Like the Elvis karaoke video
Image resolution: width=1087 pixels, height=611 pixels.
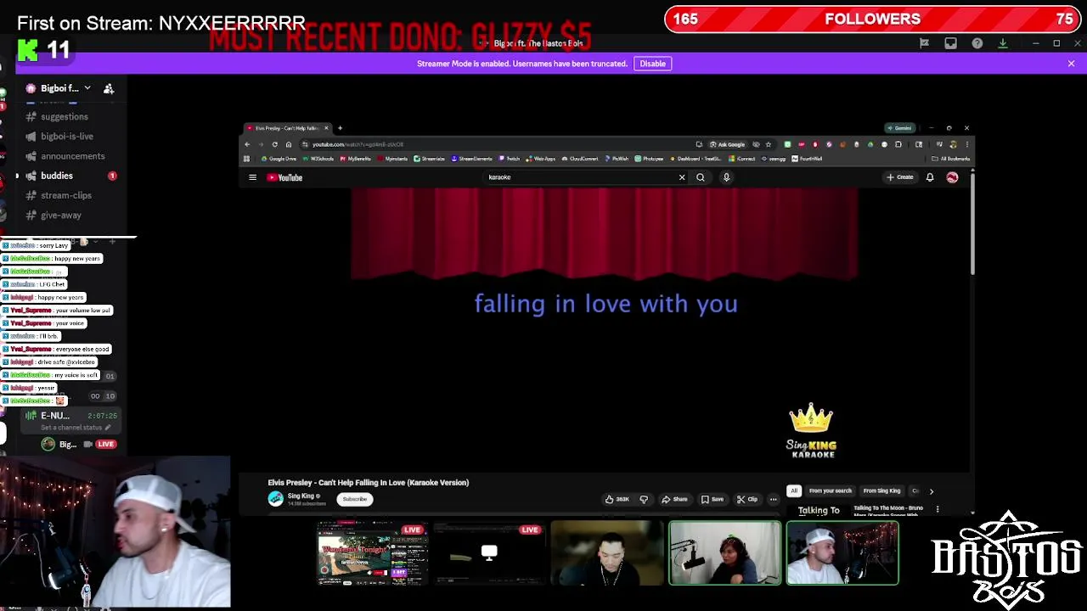617,499
